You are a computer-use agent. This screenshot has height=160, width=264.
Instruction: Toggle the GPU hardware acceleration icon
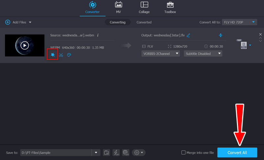point(126,152)
